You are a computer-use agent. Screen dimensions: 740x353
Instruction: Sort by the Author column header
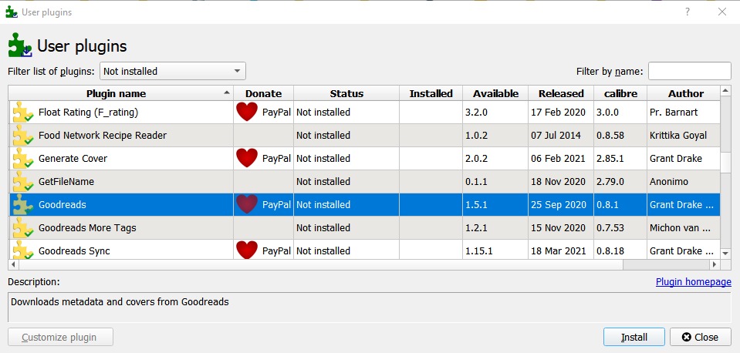coord(684,93)
